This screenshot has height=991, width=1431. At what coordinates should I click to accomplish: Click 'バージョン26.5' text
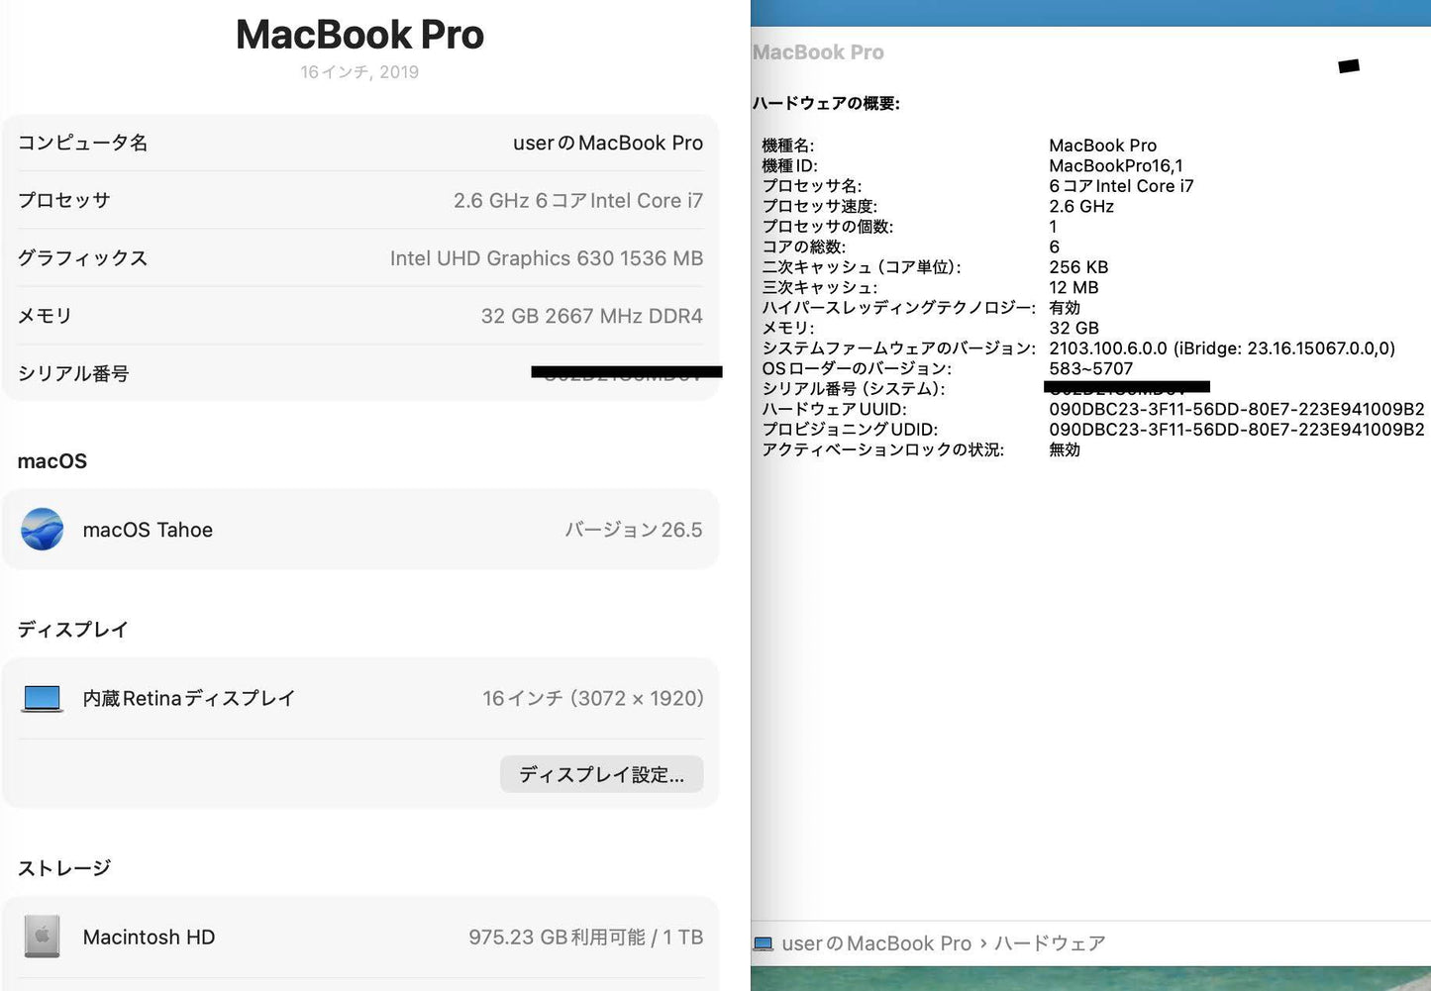634,530
